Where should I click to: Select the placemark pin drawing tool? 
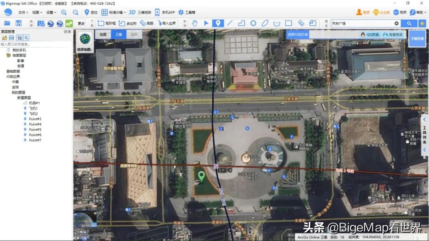pyautogui.click(x=218, y=23)
